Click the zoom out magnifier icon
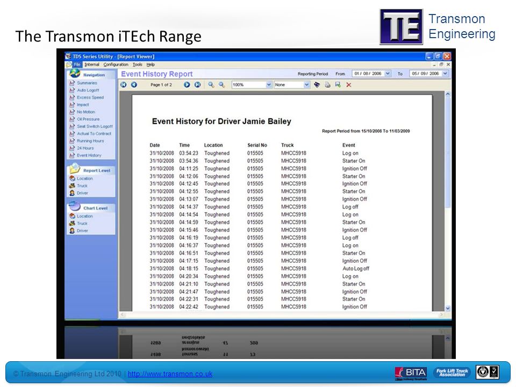This screenshot has width=516, height=387. coord(222,84)
